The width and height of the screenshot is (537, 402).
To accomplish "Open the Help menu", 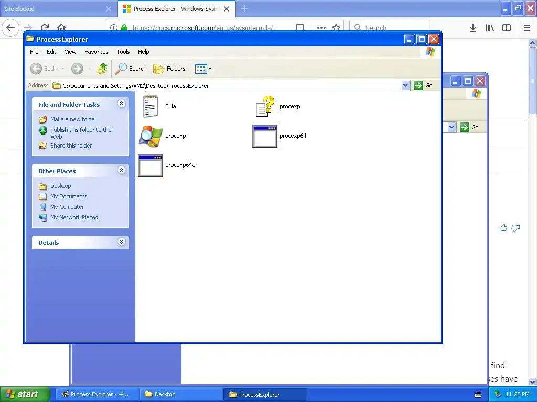I will point(144,52).
